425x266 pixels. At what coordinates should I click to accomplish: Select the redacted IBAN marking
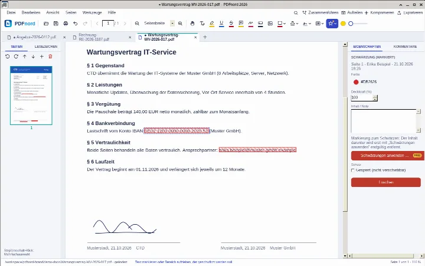[176, 131]
